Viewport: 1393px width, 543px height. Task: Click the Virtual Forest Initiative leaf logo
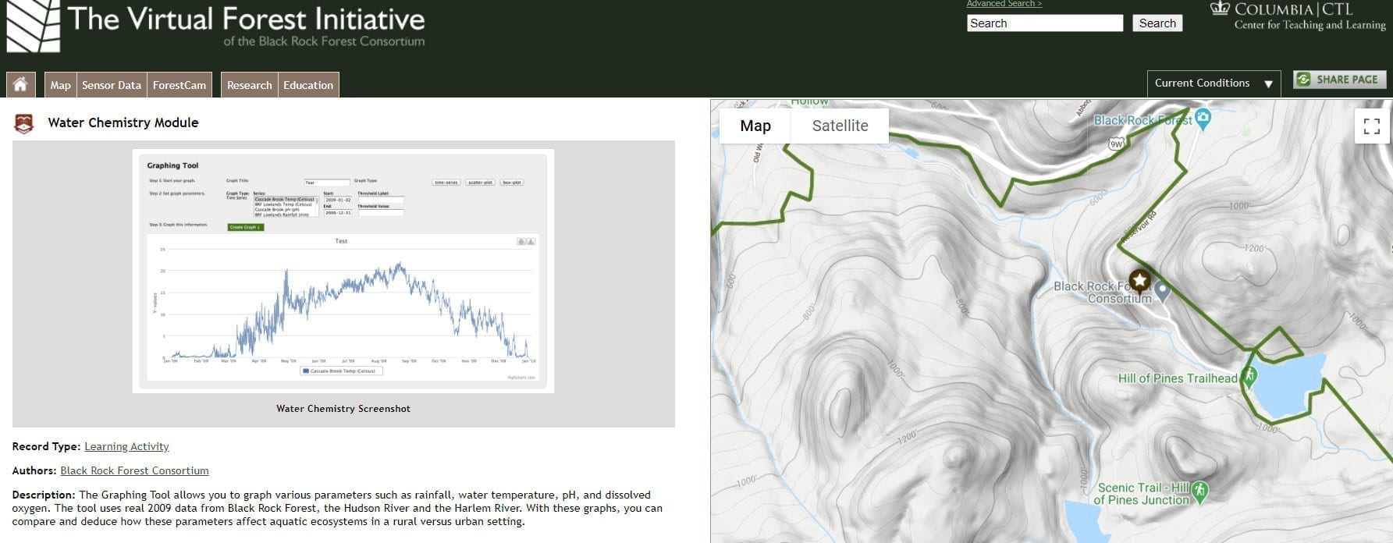(x=34, y=26)
